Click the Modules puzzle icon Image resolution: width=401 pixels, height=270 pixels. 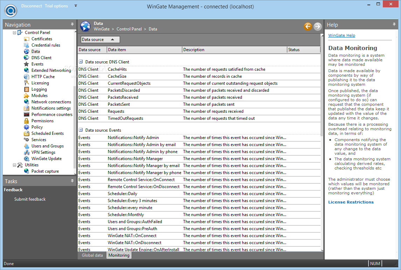pos(26,96)
